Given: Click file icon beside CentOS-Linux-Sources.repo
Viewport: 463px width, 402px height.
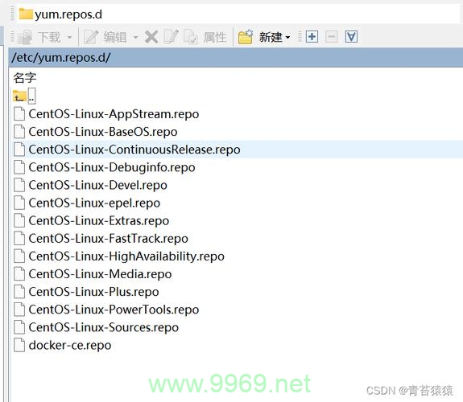Looking at the screenshot, I should point(19,327).
